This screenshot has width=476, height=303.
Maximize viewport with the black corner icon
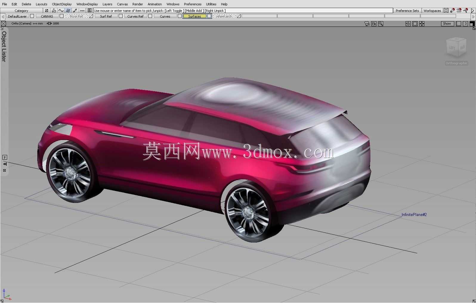click(x=472, y=24)
